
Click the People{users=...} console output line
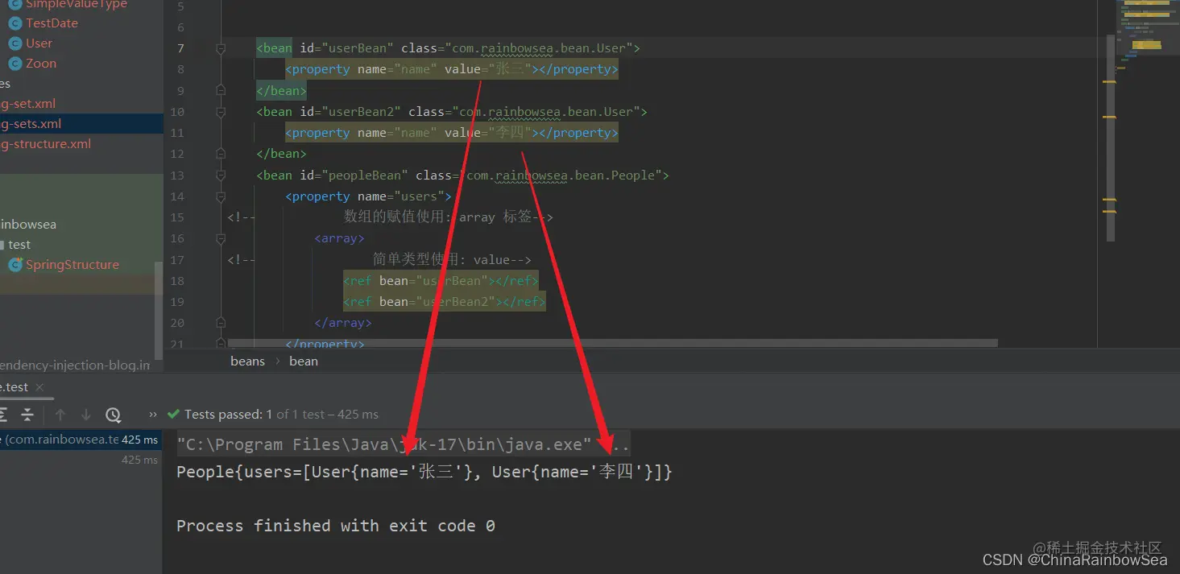click(x=424, y=472)
